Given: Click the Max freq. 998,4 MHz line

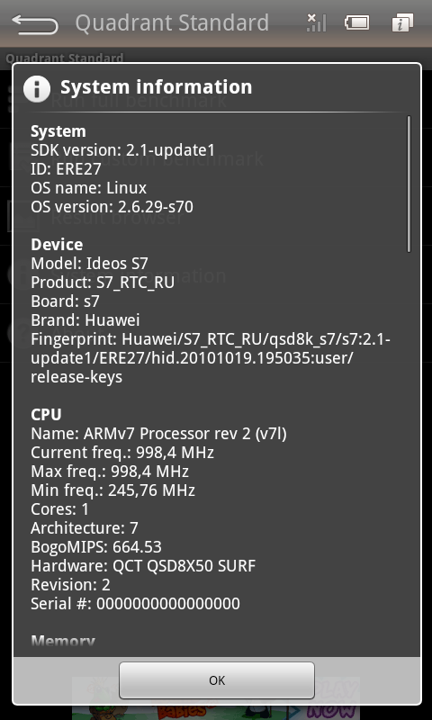Looking at the screenshot, I should [110, 472].
